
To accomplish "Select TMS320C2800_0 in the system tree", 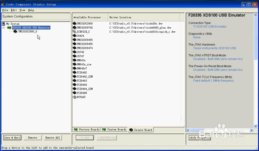I will pos(28,31).
